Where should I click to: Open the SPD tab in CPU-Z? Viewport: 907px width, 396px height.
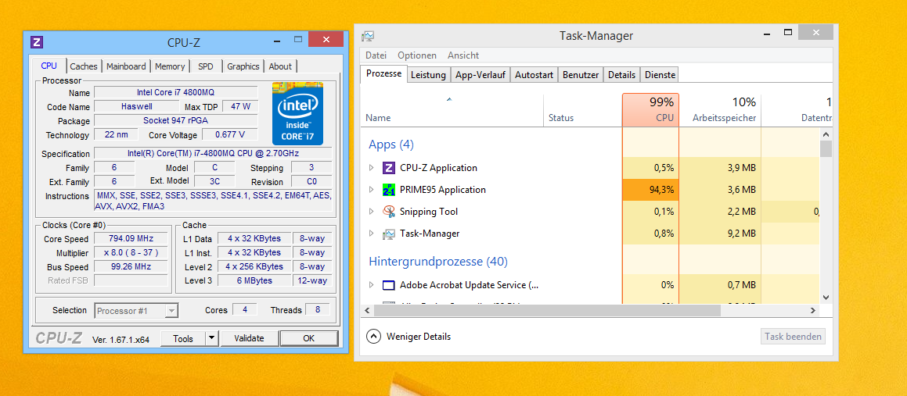(205, 66)
